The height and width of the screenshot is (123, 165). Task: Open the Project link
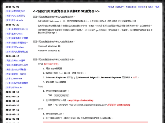tap(141, 7)
